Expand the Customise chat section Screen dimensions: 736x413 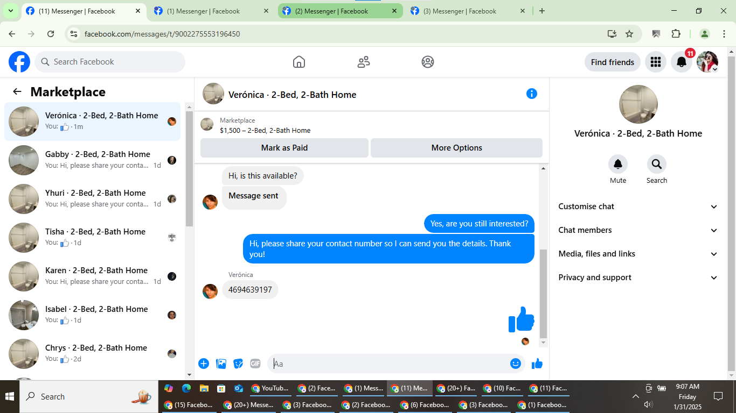click(638, 206)
